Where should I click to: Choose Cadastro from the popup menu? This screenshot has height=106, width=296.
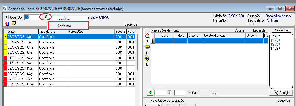(64, 26)
